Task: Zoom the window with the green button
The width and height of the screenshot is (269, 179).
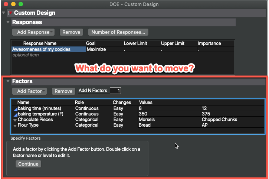Action: [x=20, y=4]
